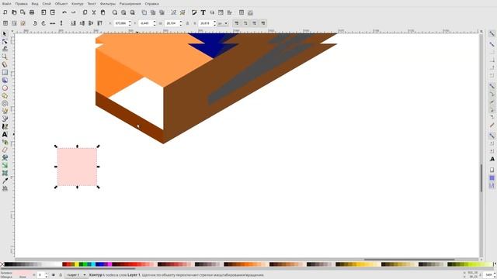Lower selection to bottom
The height and width of the screenshot is (279, 497).
tap(73, 23)
